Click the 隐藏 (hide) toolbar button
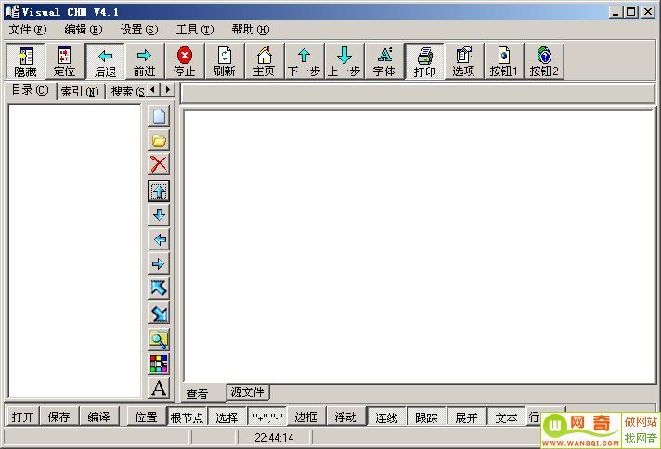This screenshot has width=661, height=449. [x=25, y=61]
